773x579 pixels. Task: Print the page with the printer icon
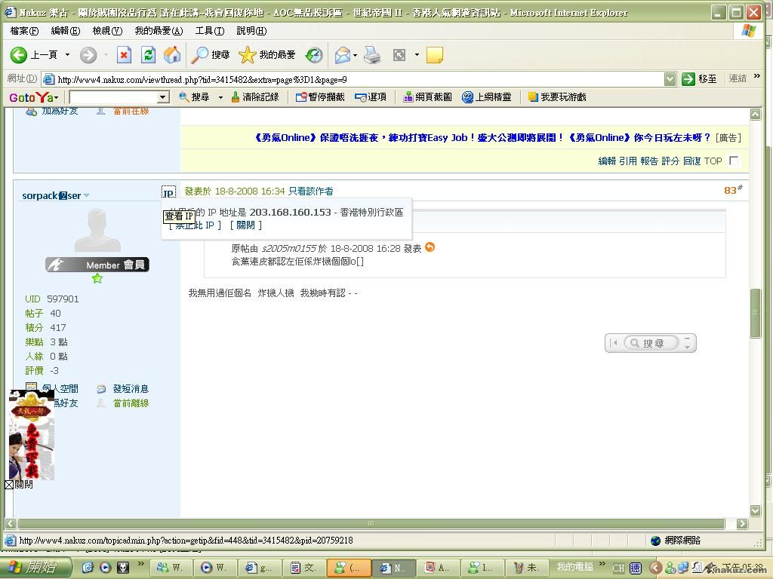click(372, 54)
